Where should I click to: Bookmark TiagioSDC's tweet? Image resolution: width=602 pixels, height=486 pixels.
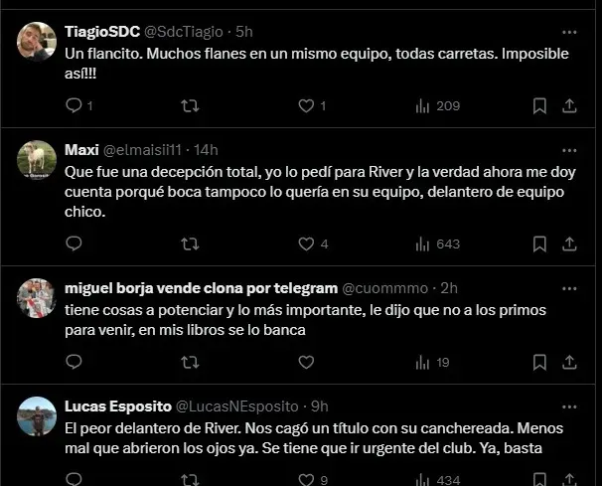point(538,105)
